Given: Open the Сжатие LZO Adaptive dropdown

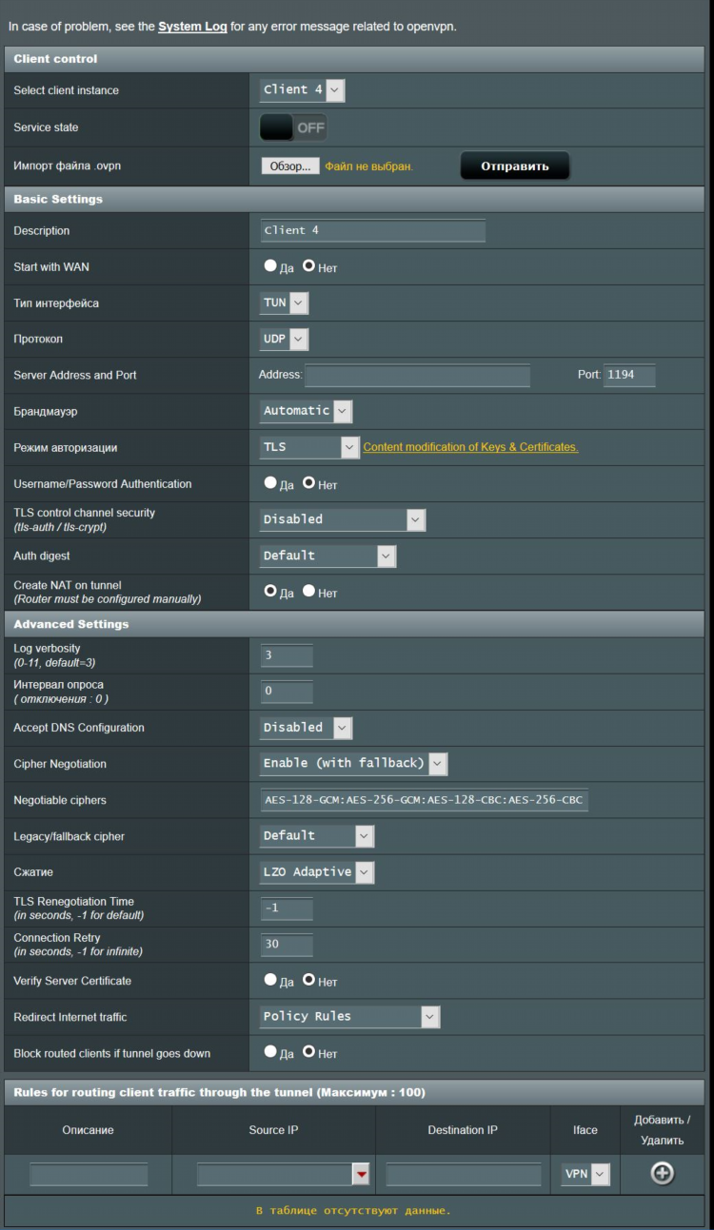Looking at the screenshot, I should [x=317, y=872].
